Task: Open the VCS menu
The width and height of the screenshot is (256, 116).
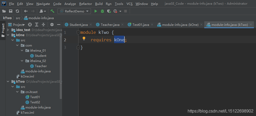Action: [129, 4]
